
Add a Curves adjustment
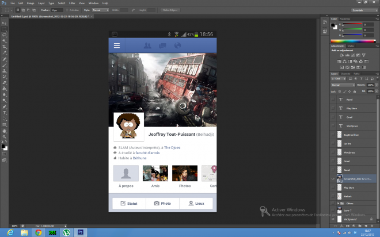(x=353, y=55)
